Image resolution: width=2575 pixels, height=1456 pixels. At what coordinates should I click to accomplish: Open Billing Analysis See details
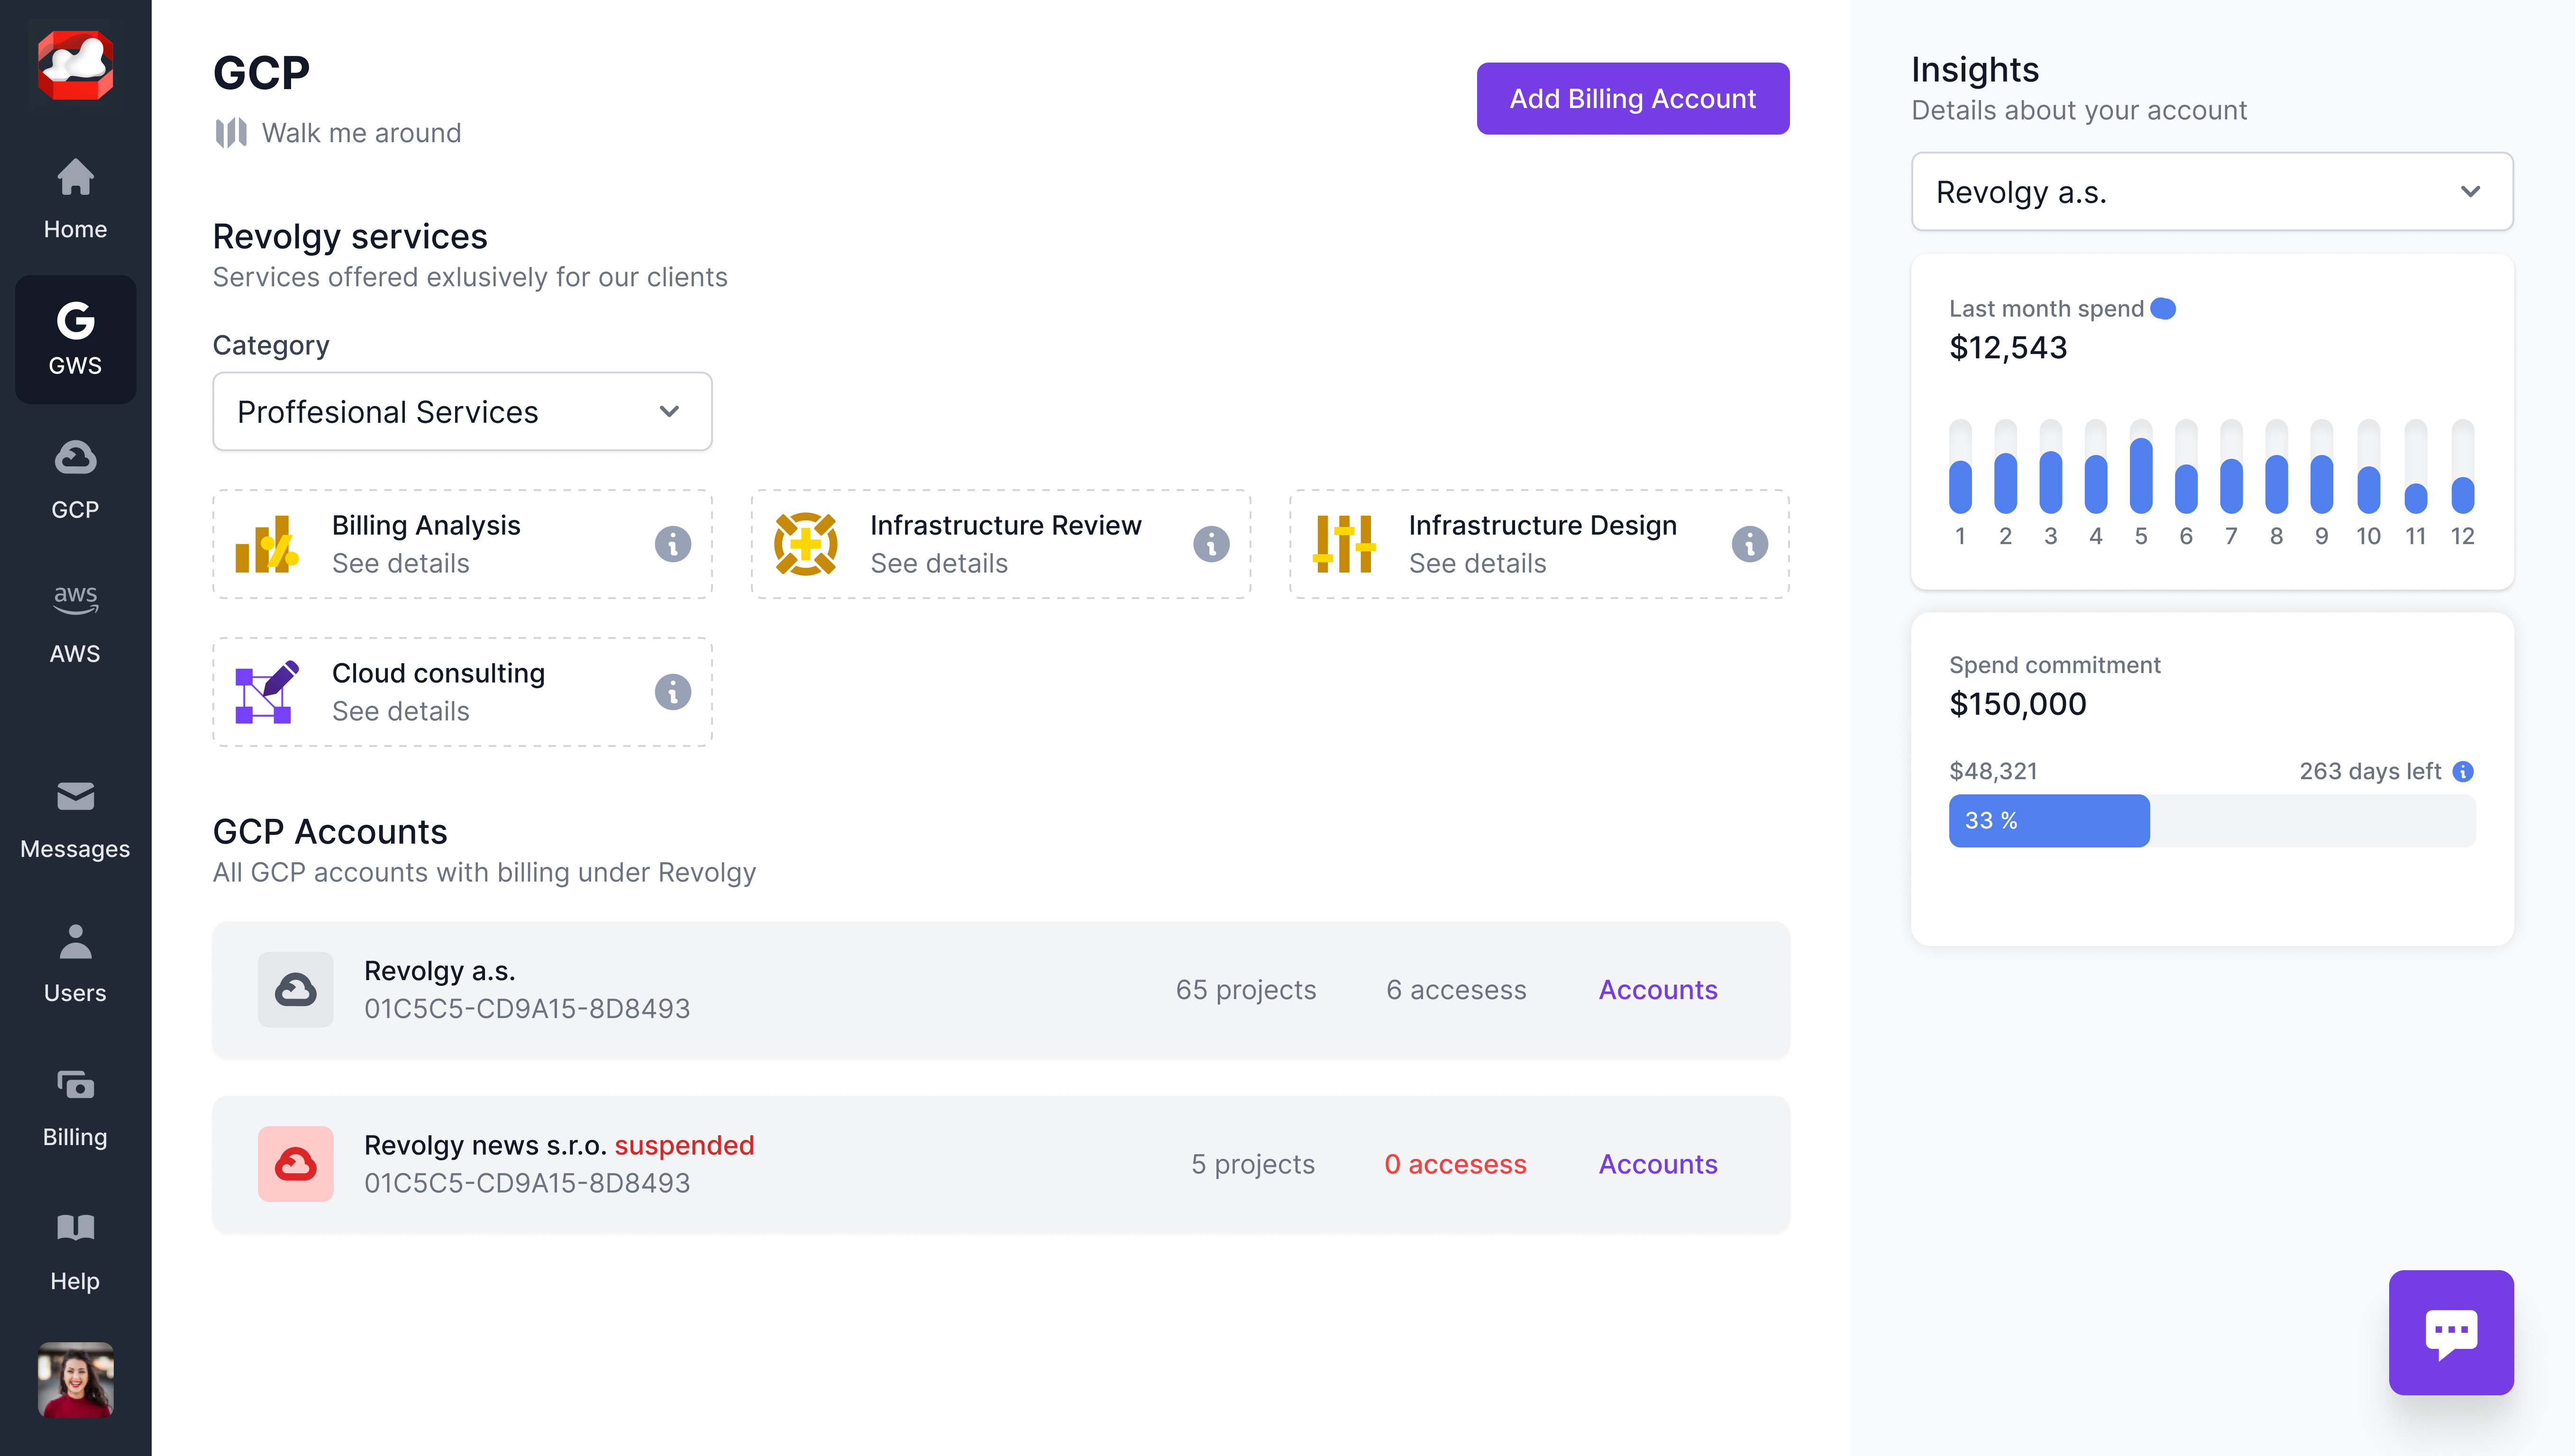pyautogui.click(x=400, y=564)
